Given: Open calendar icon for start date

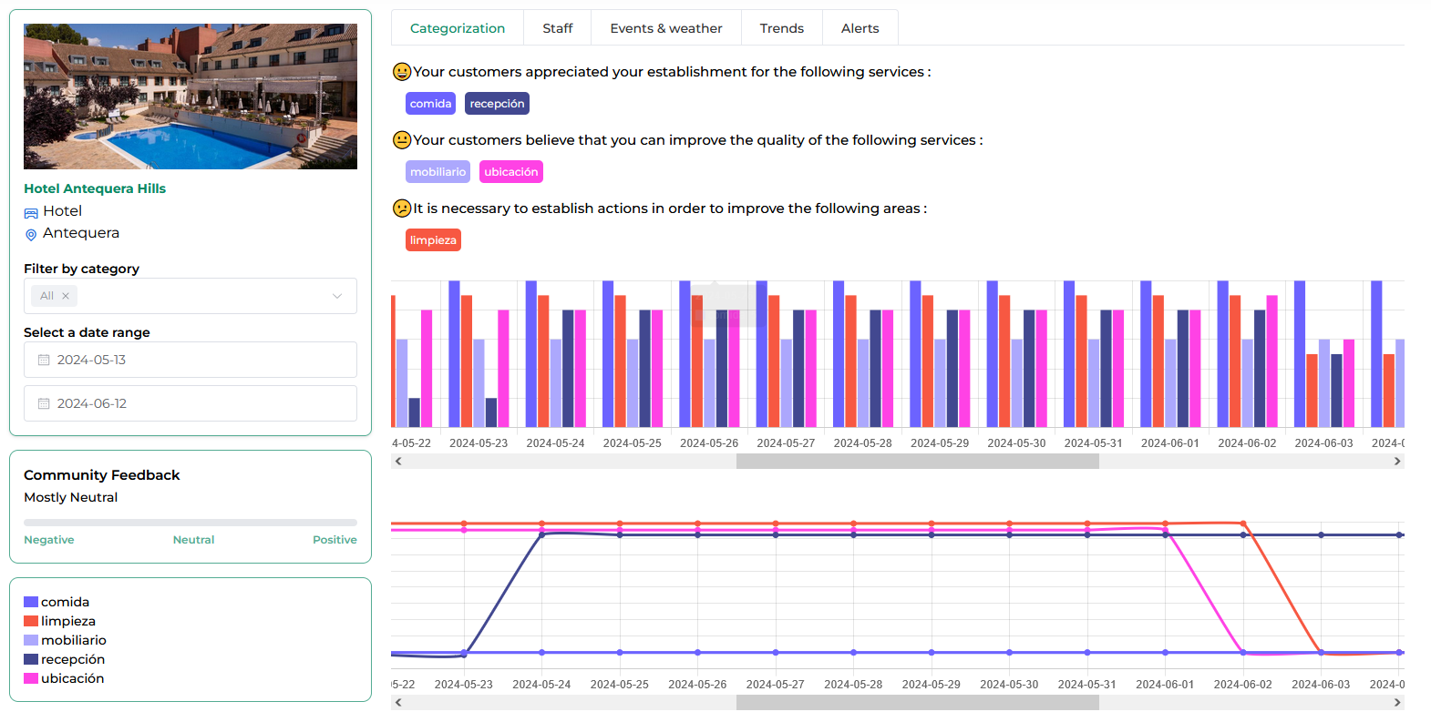Looking at the screenshot, I should (x=44, y=360).
